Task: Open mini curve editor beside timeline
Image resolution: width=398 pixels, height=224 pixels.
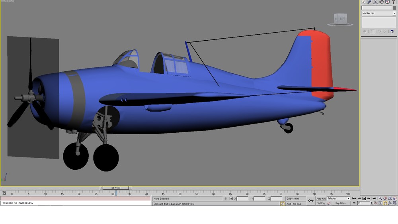Action: [4, 193]
